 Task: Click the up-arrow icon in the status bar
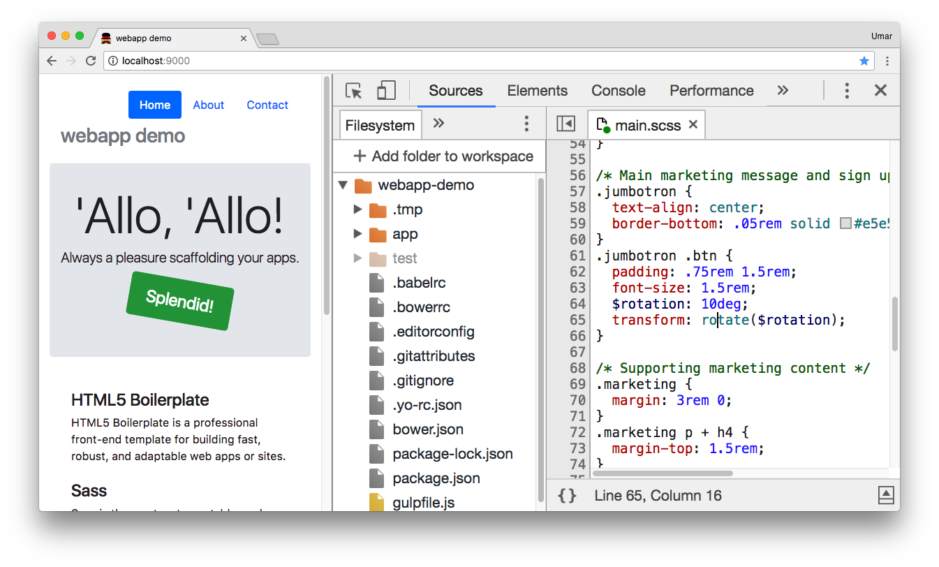[885, 495]
